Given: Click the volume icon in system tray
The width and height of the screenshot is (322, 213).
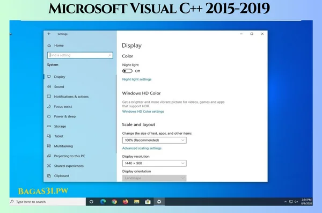Looking at the screenshot, I should pyautogui.click(x=296, y=202).
